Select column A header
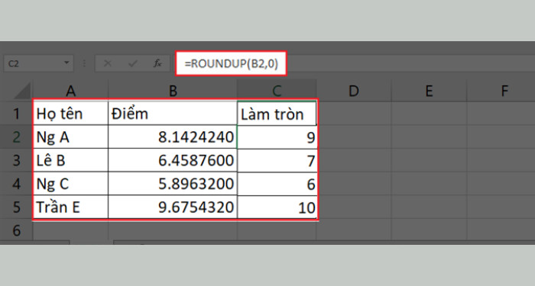Image resolution: width=535 pixels, height=286 pixels. pos(70,91)
